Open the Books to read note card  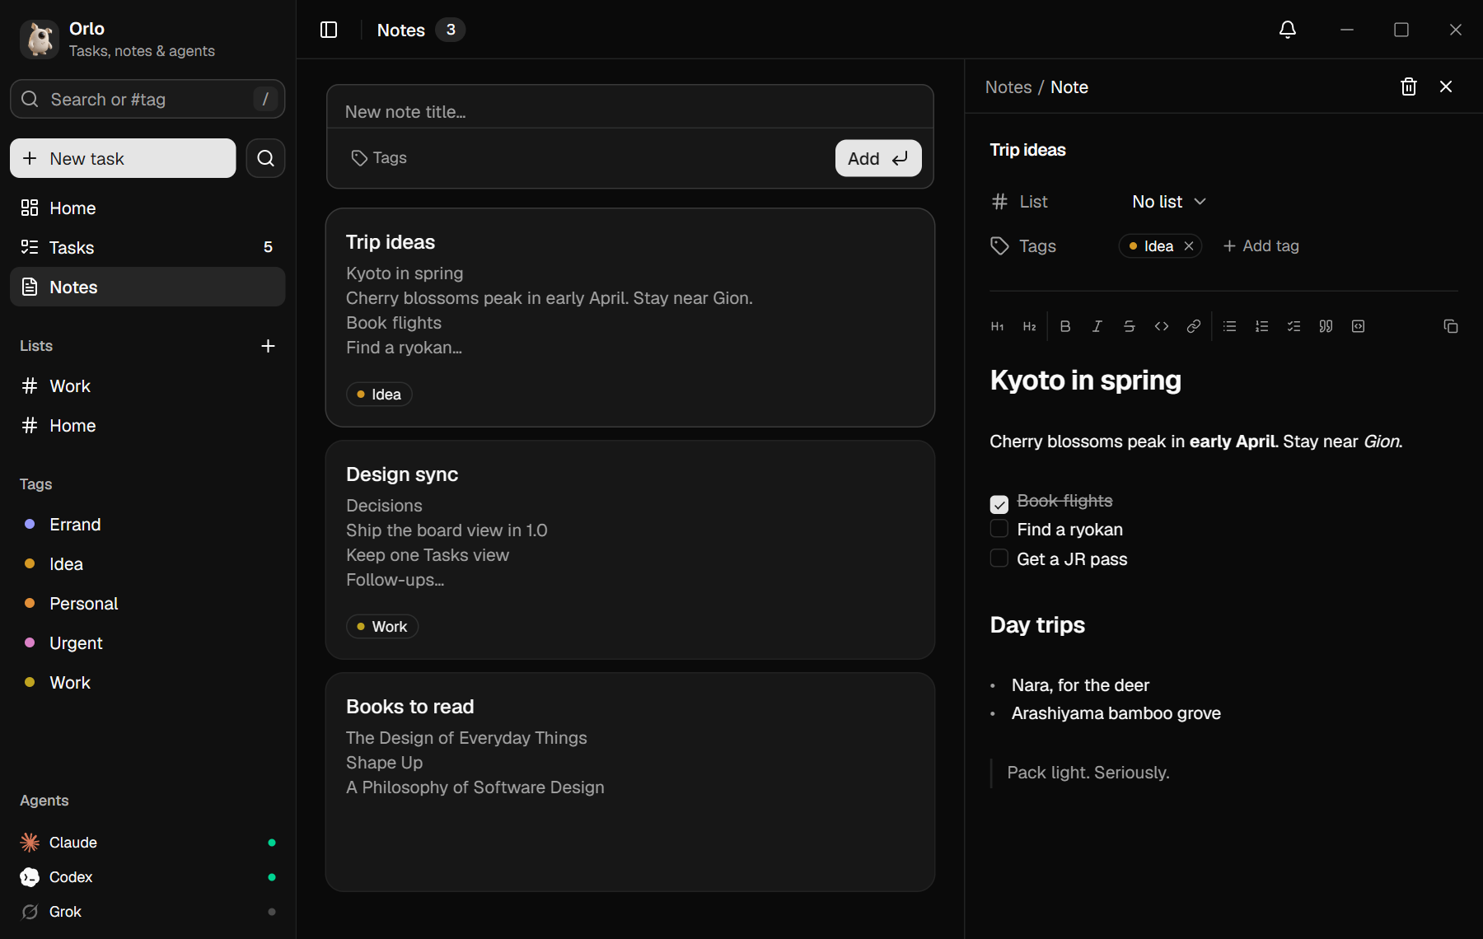tap(630, 782)
